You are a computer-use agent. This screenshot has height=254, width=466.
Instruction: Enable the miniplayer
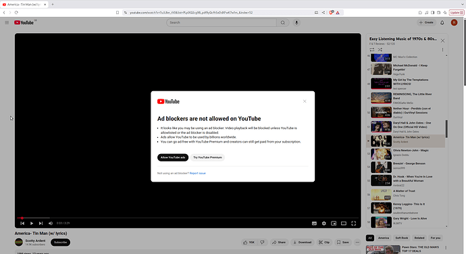[334, 224]
